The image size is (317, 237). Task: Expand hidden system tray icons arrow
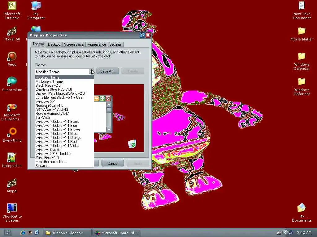click(x=285, y=233)
